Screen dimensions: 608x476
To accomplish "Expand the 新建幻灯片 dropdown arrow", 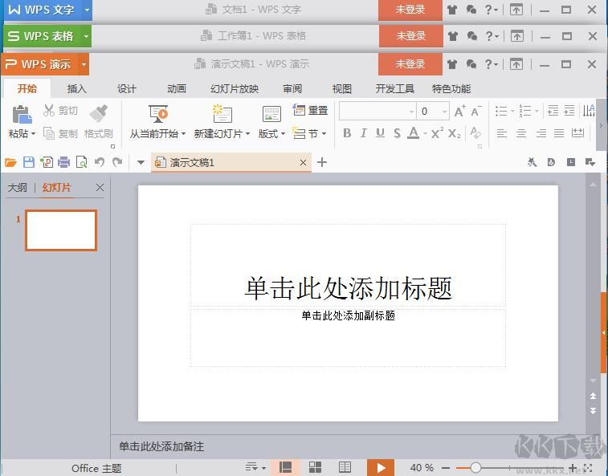I will [247, 134].
